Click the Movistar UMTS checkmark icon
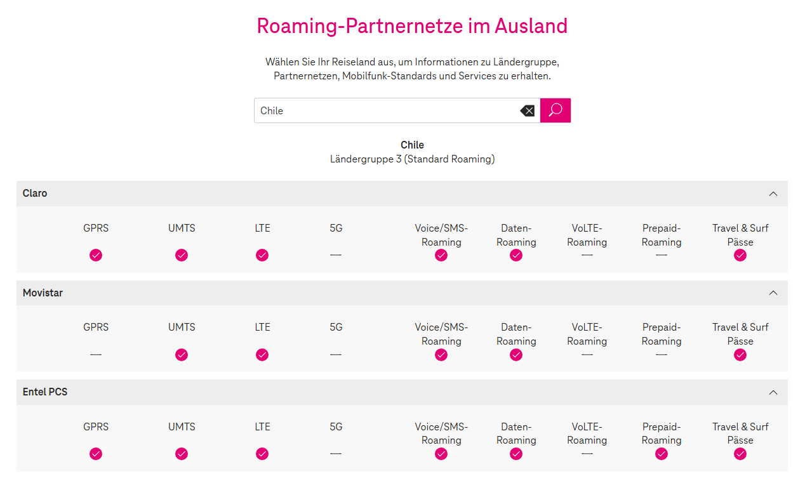805x483 pixels. coord(182,355)
